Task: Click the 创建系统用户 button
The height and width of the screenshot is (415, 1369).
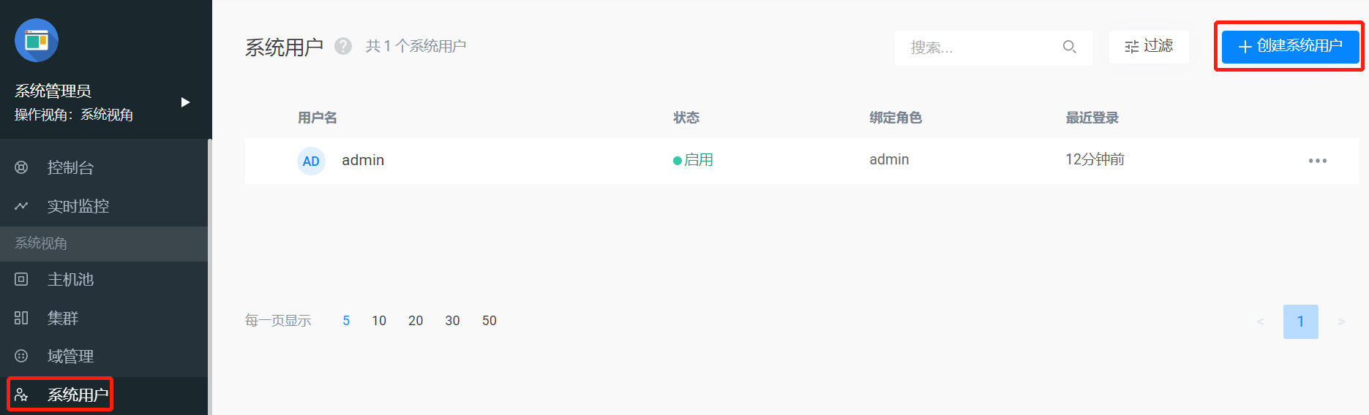Action: 1290,46
